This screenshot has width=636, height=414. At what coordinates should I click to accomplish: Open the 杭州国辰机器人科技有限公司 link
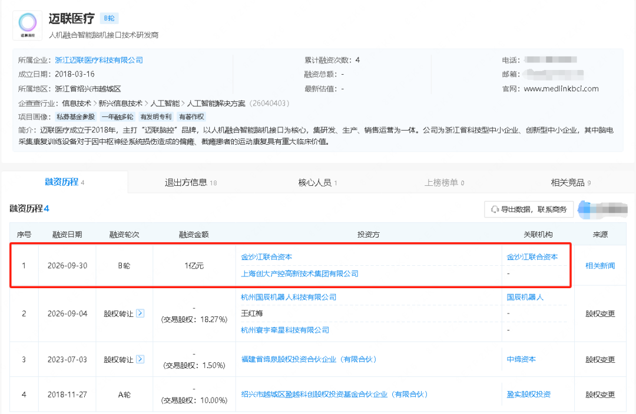289,298
